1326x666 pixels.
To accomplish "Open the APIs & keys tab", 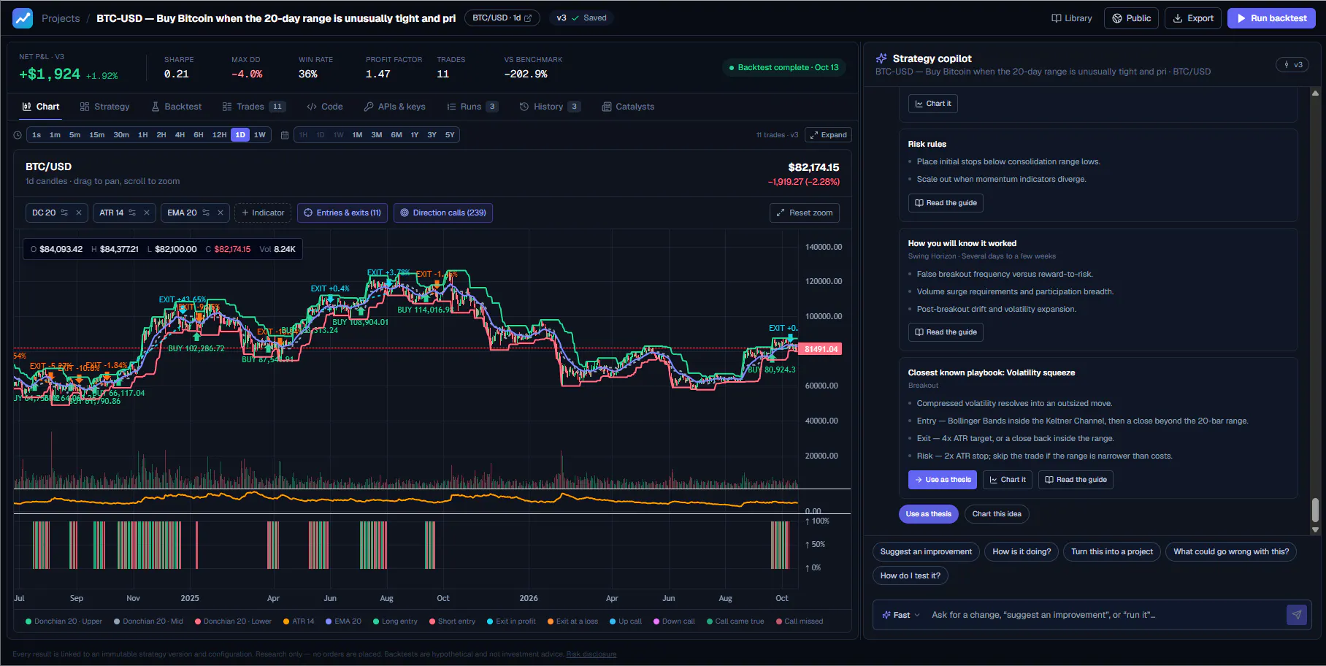I will click(394, 107).
